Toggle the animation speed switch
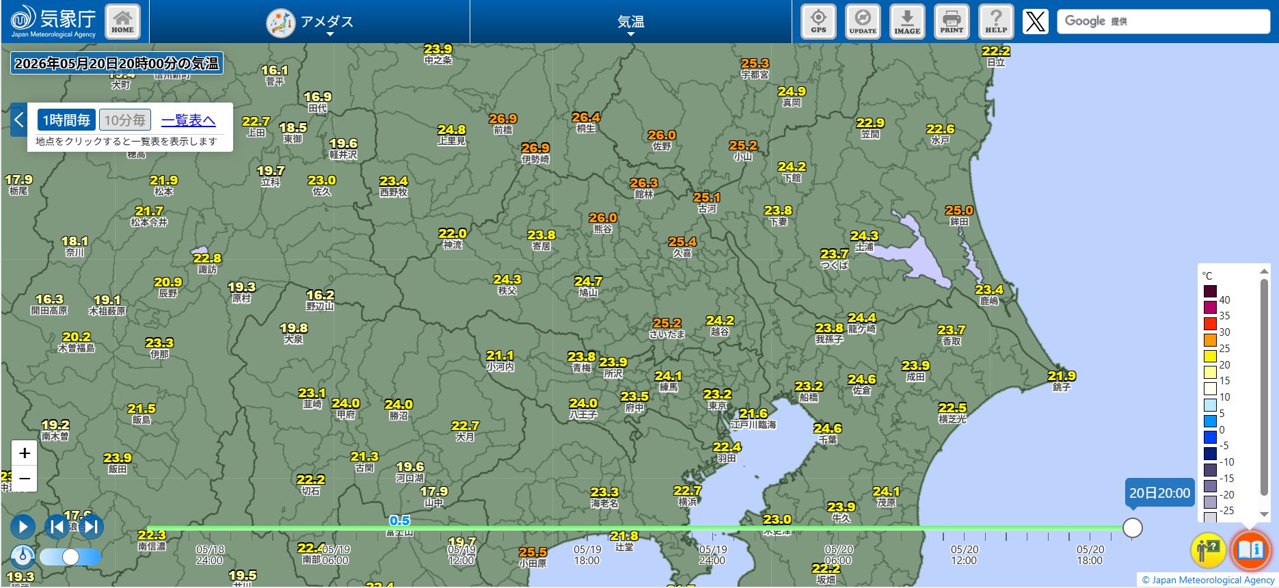This screenshot has height=588, width=1279. (x=70, y=557)
